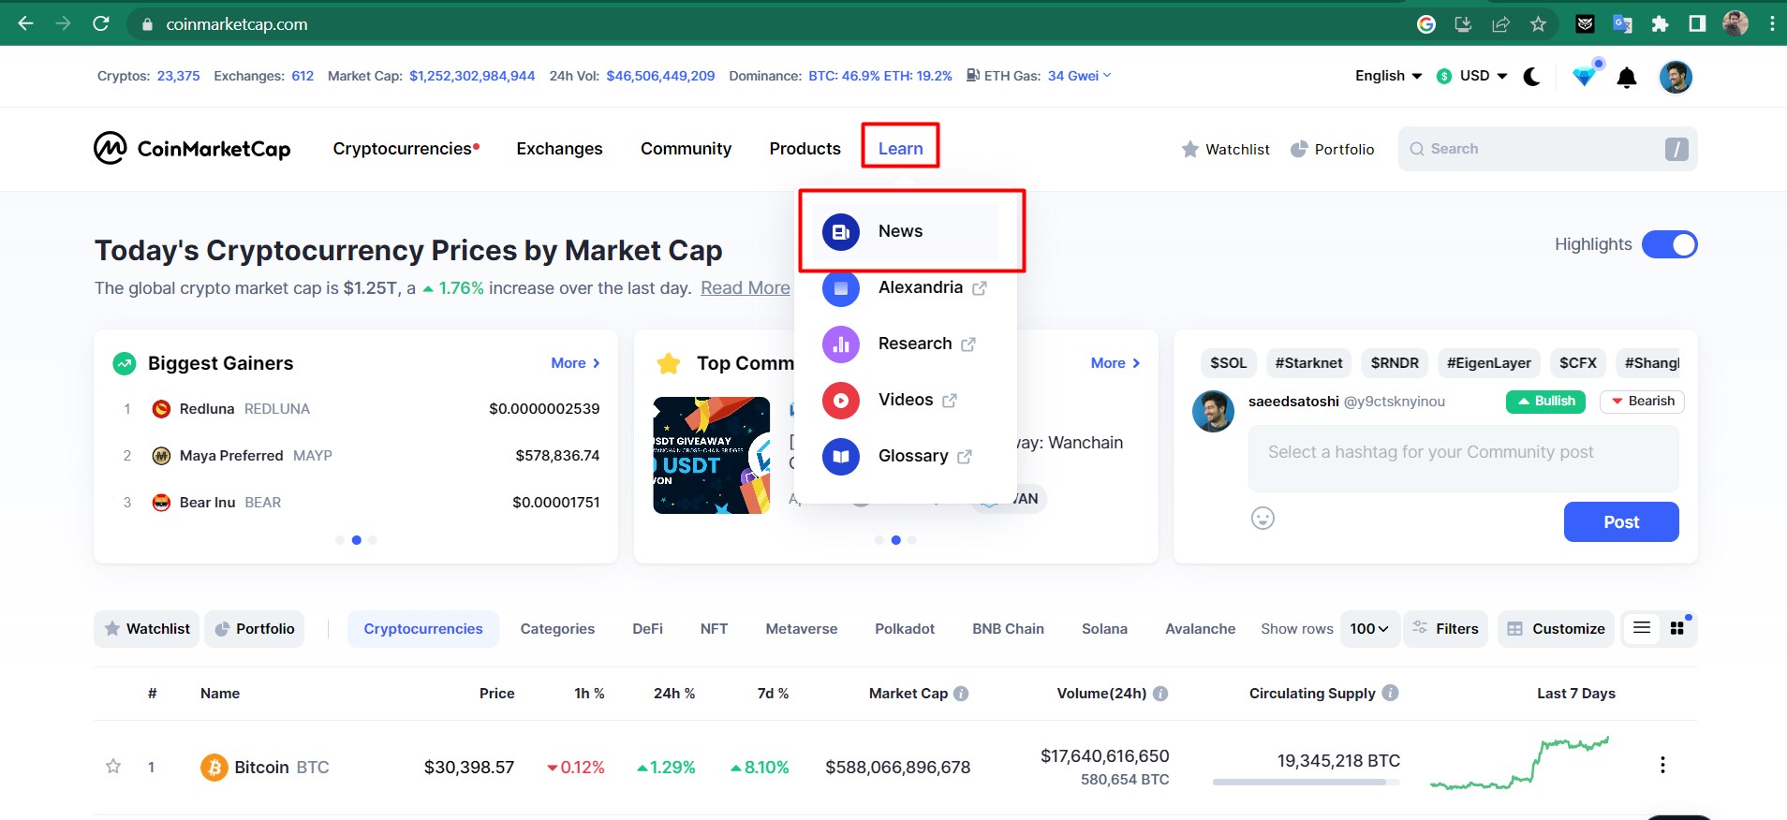Reload the page with refresh icon
This screenshot has height=820, width=1787.
point(101,23)
